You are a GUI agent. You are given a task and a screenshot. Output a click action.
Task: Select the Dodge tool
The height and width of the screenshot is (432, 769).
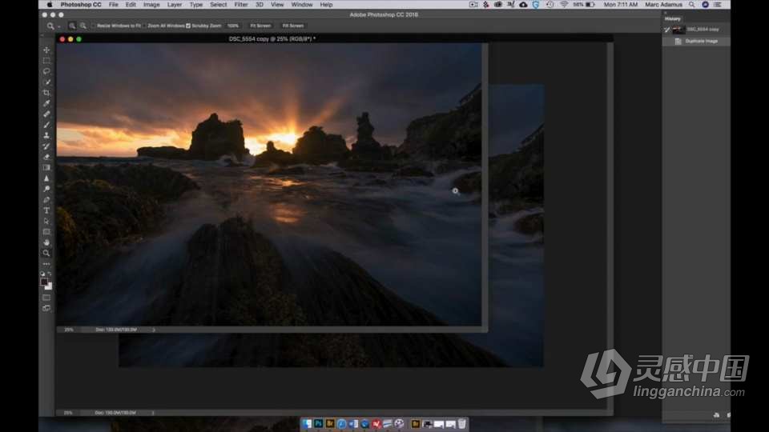click(46, 189)
